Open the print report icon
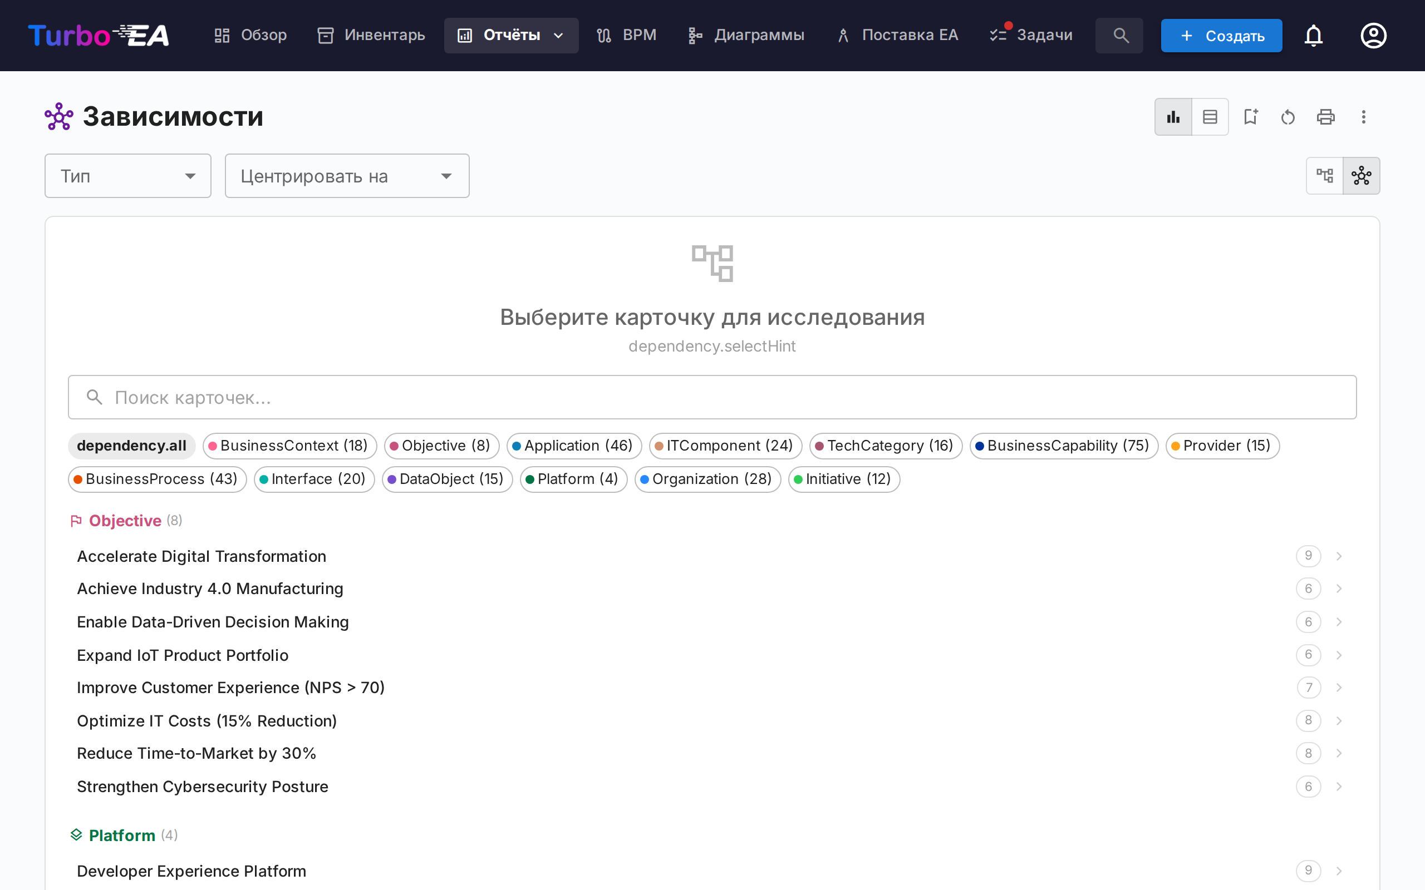Image resolution: width=1425 pixels, height=890 pixels. 1325,117
